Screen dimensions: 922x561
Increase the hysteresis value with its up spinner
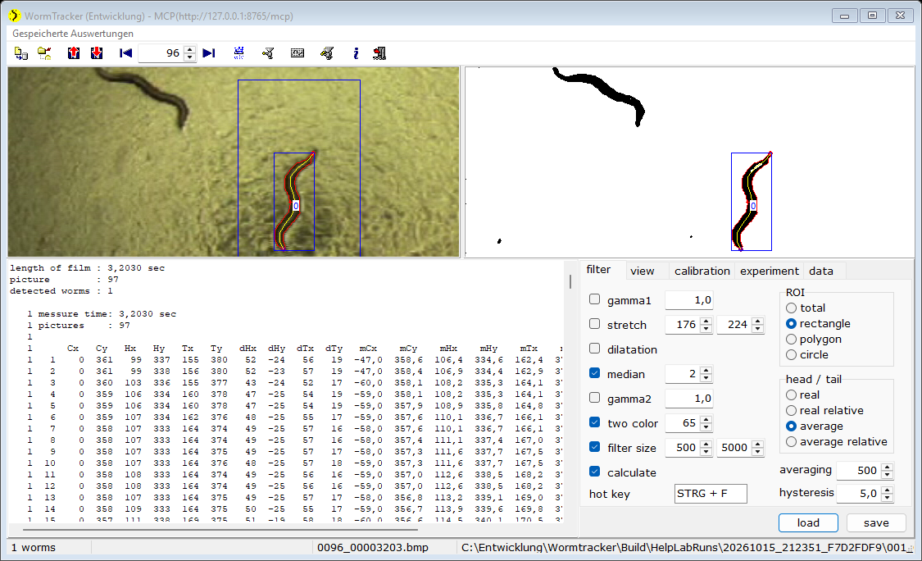coord(888,490)
